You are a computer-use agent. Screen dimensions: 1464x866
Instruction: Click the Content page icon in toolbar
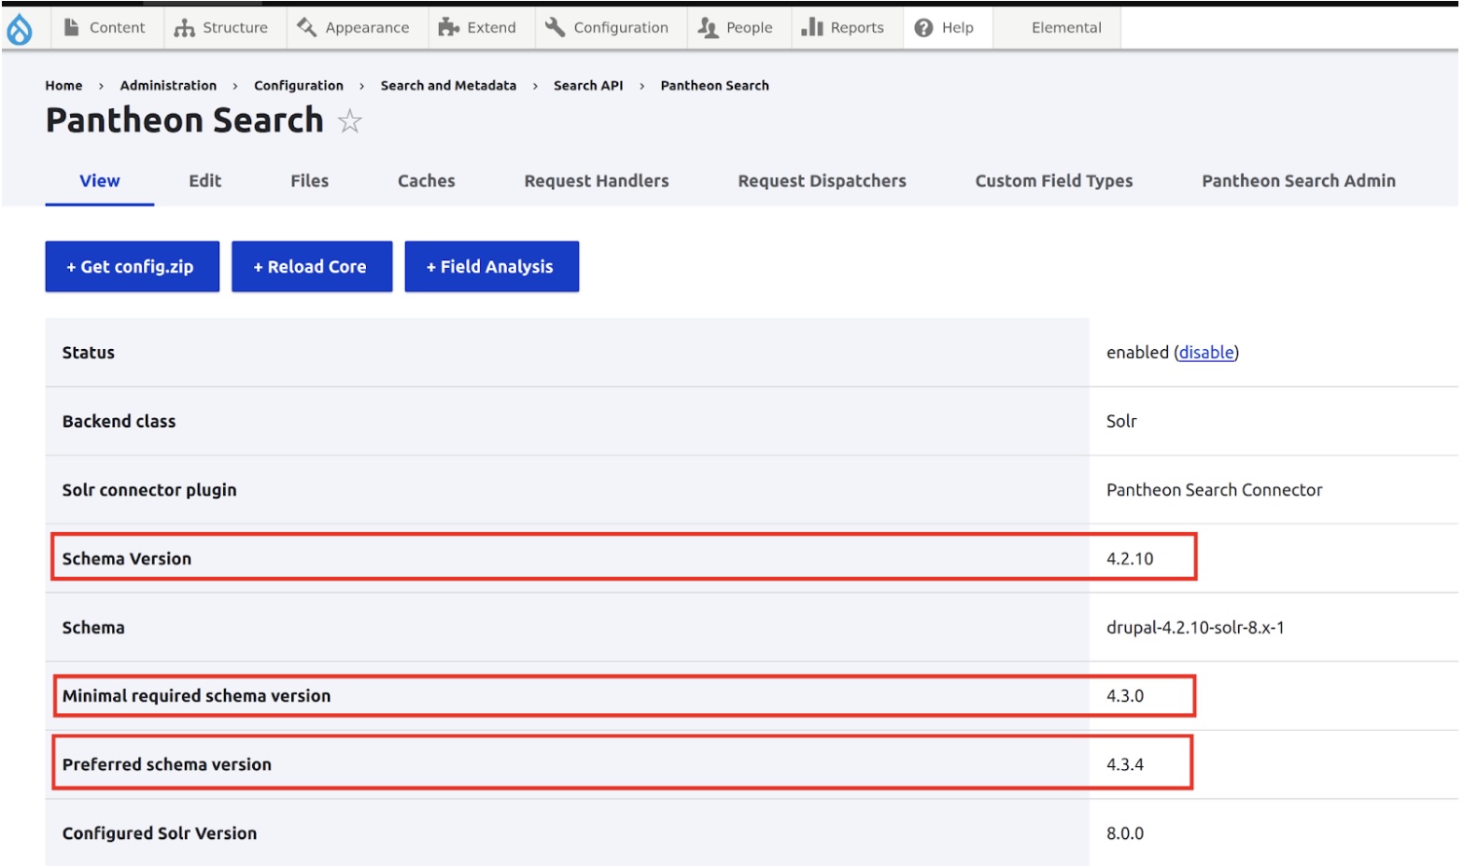pyautogui.click(x=71, y=27)
